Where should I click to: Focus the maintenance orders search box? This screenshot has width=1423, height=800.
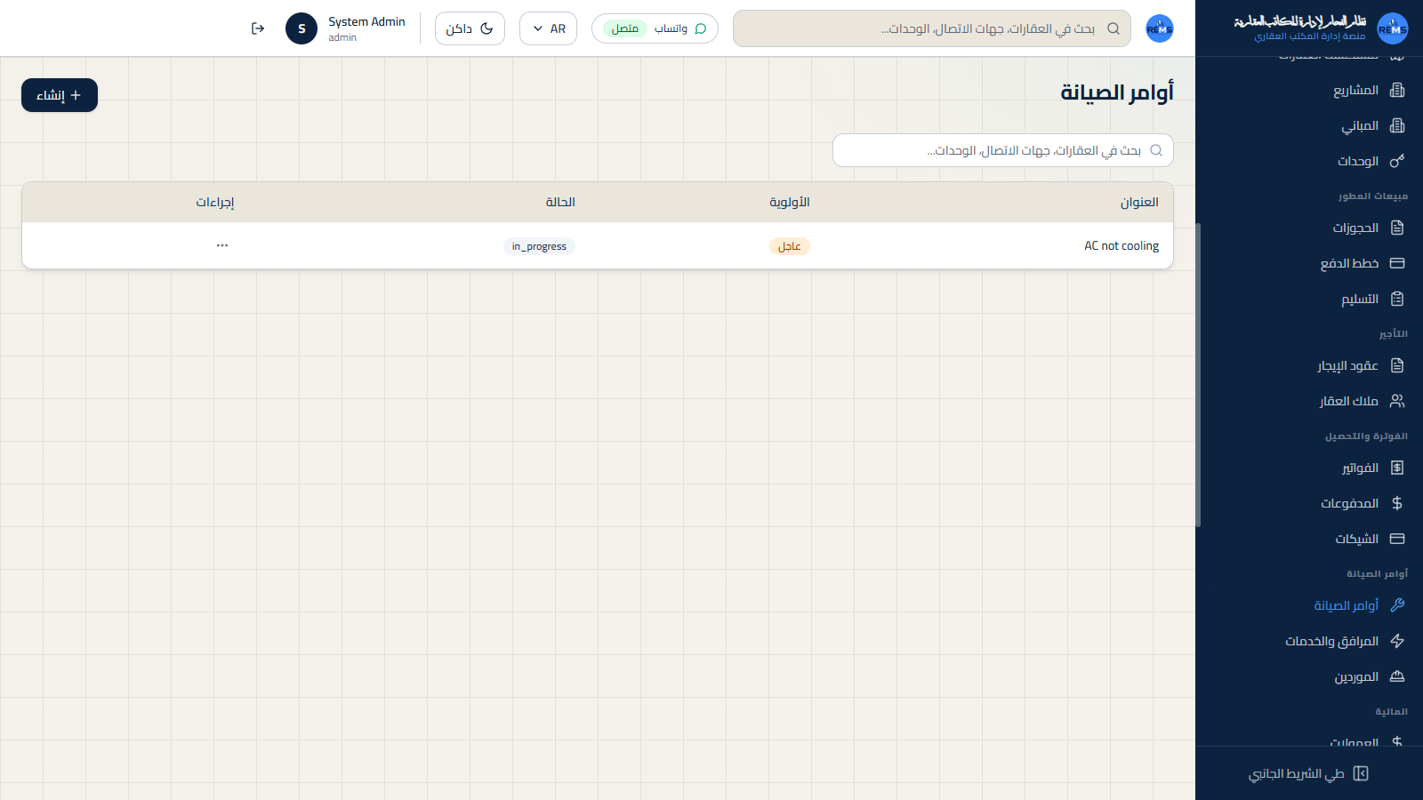tap(1003, 150)
